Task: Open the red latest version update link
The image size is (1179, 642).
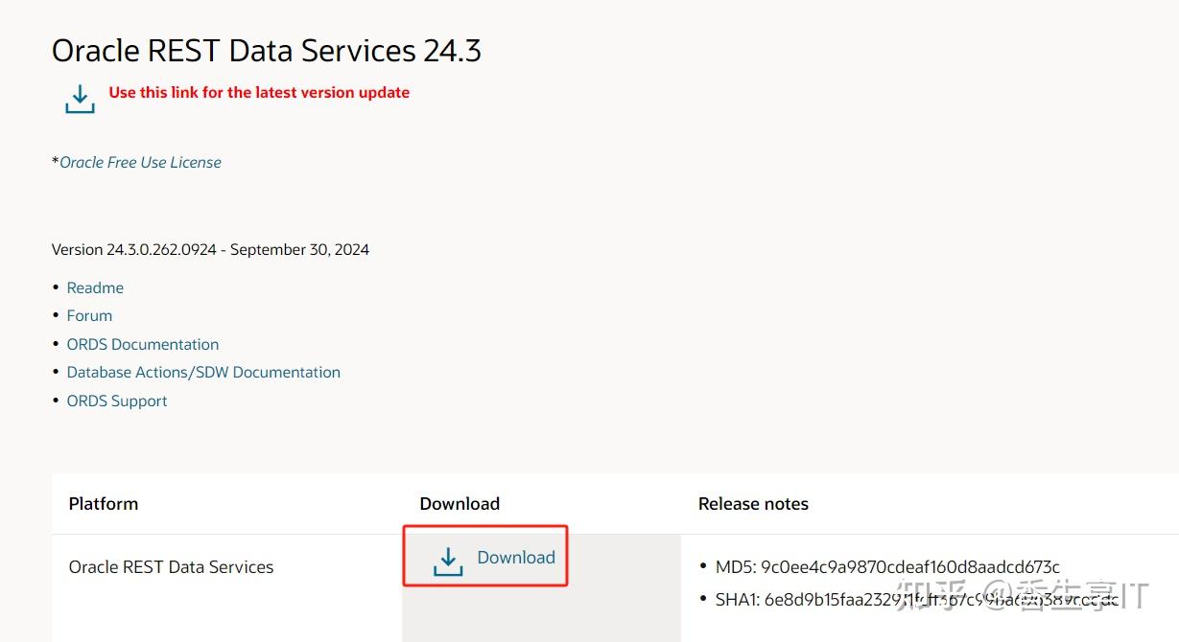Action: (259, 93)
